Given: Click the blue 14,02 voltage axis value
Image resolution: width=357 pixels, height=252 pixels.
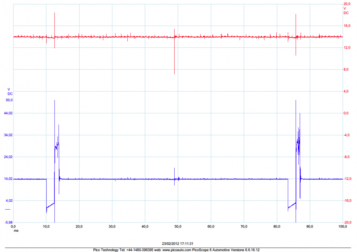Looking at the screenshot, I should 8,179.
